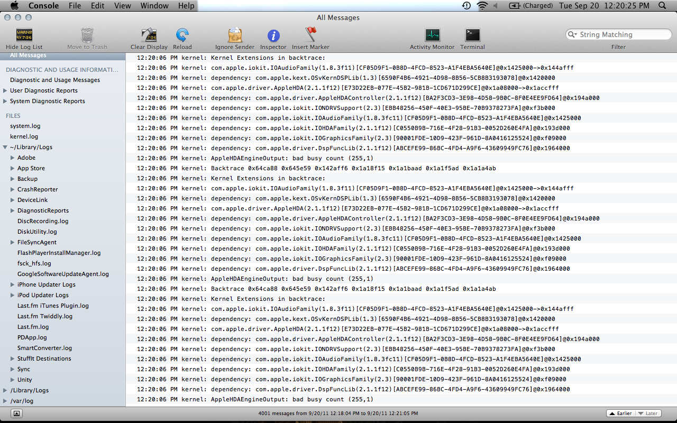
Task: Select GoogleSoftwareUpdateAgent.log
Action: (x=63, y=274)
